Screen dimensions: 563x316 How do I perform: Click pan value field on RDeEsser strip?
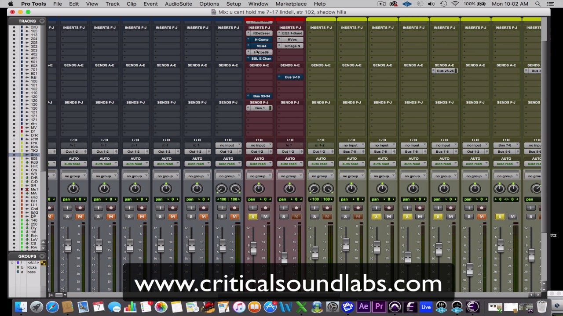[x=259, y=199]
